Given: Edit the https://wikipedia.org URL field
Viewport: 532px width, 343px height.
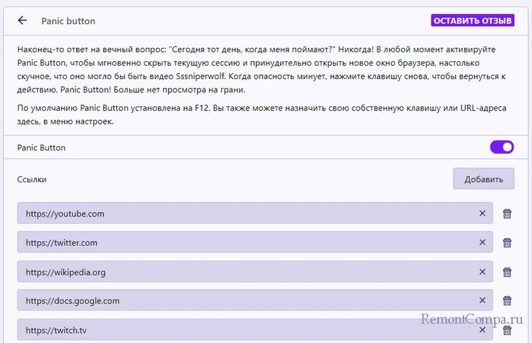Looking at the screenshot, I should [x=246, y=272].
